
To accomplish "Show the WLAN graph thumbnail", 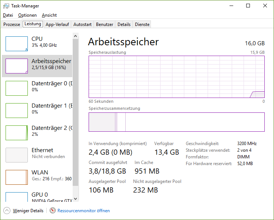I will point(17,177).
